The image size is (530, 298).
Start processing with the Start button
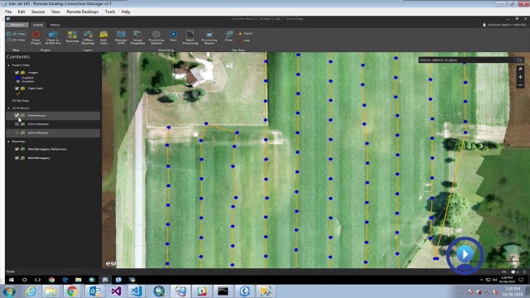click(173, 36)
